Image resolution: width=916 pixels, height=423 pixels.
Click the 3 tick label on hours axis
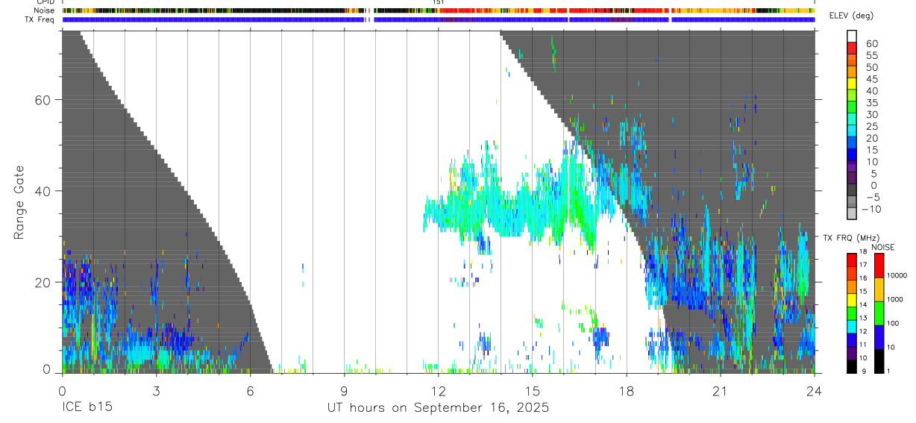pos(156,391)
